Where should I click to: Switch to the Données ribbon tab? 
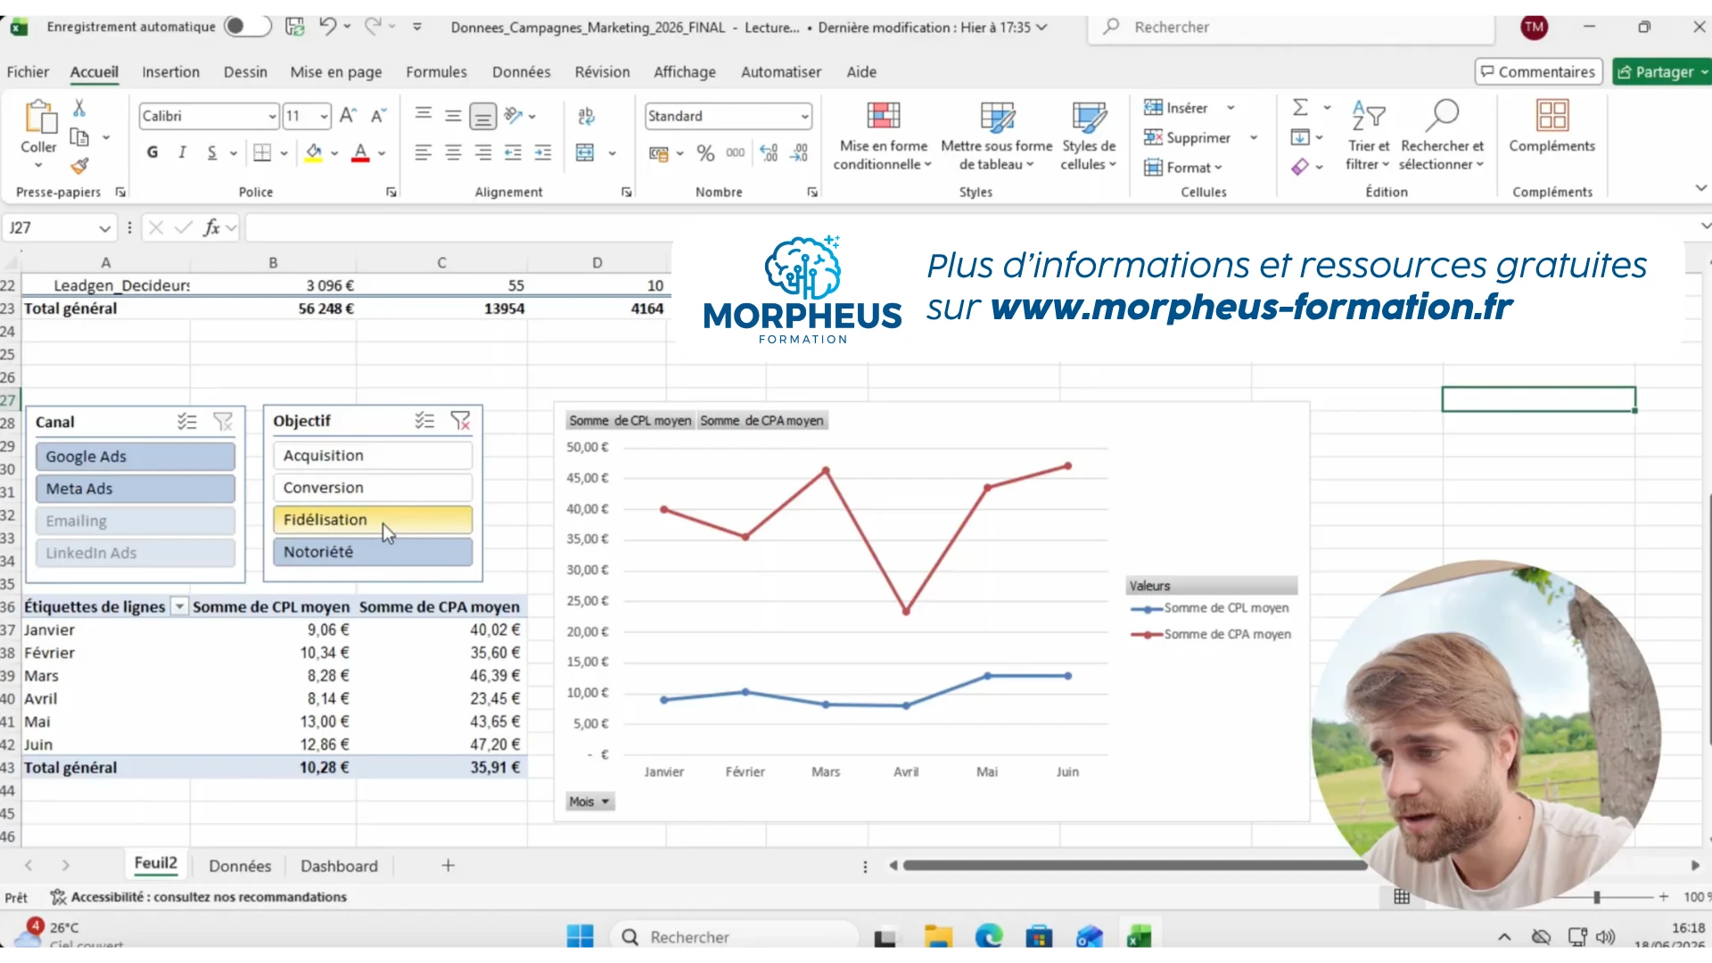(521, 72)
